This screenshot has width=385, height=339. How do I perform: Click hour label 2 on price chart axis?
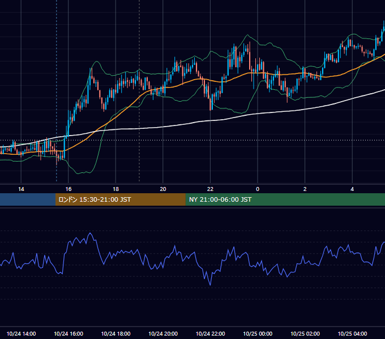(x=305, y=189)
